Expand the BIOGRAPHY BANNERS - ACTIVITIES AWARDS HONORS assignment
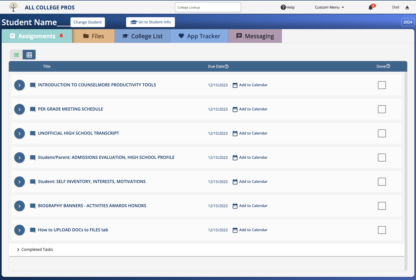The height and width of the screenshot is (280, 416). [19, 206]
